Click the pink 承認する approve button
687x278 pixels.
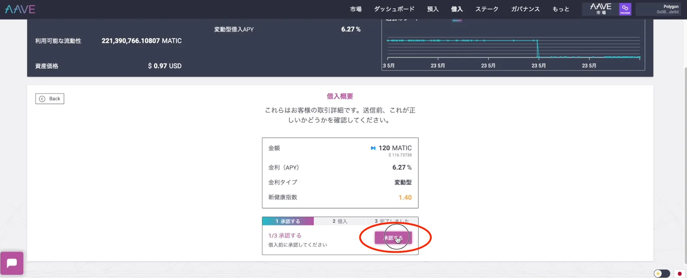pos(393,238)
